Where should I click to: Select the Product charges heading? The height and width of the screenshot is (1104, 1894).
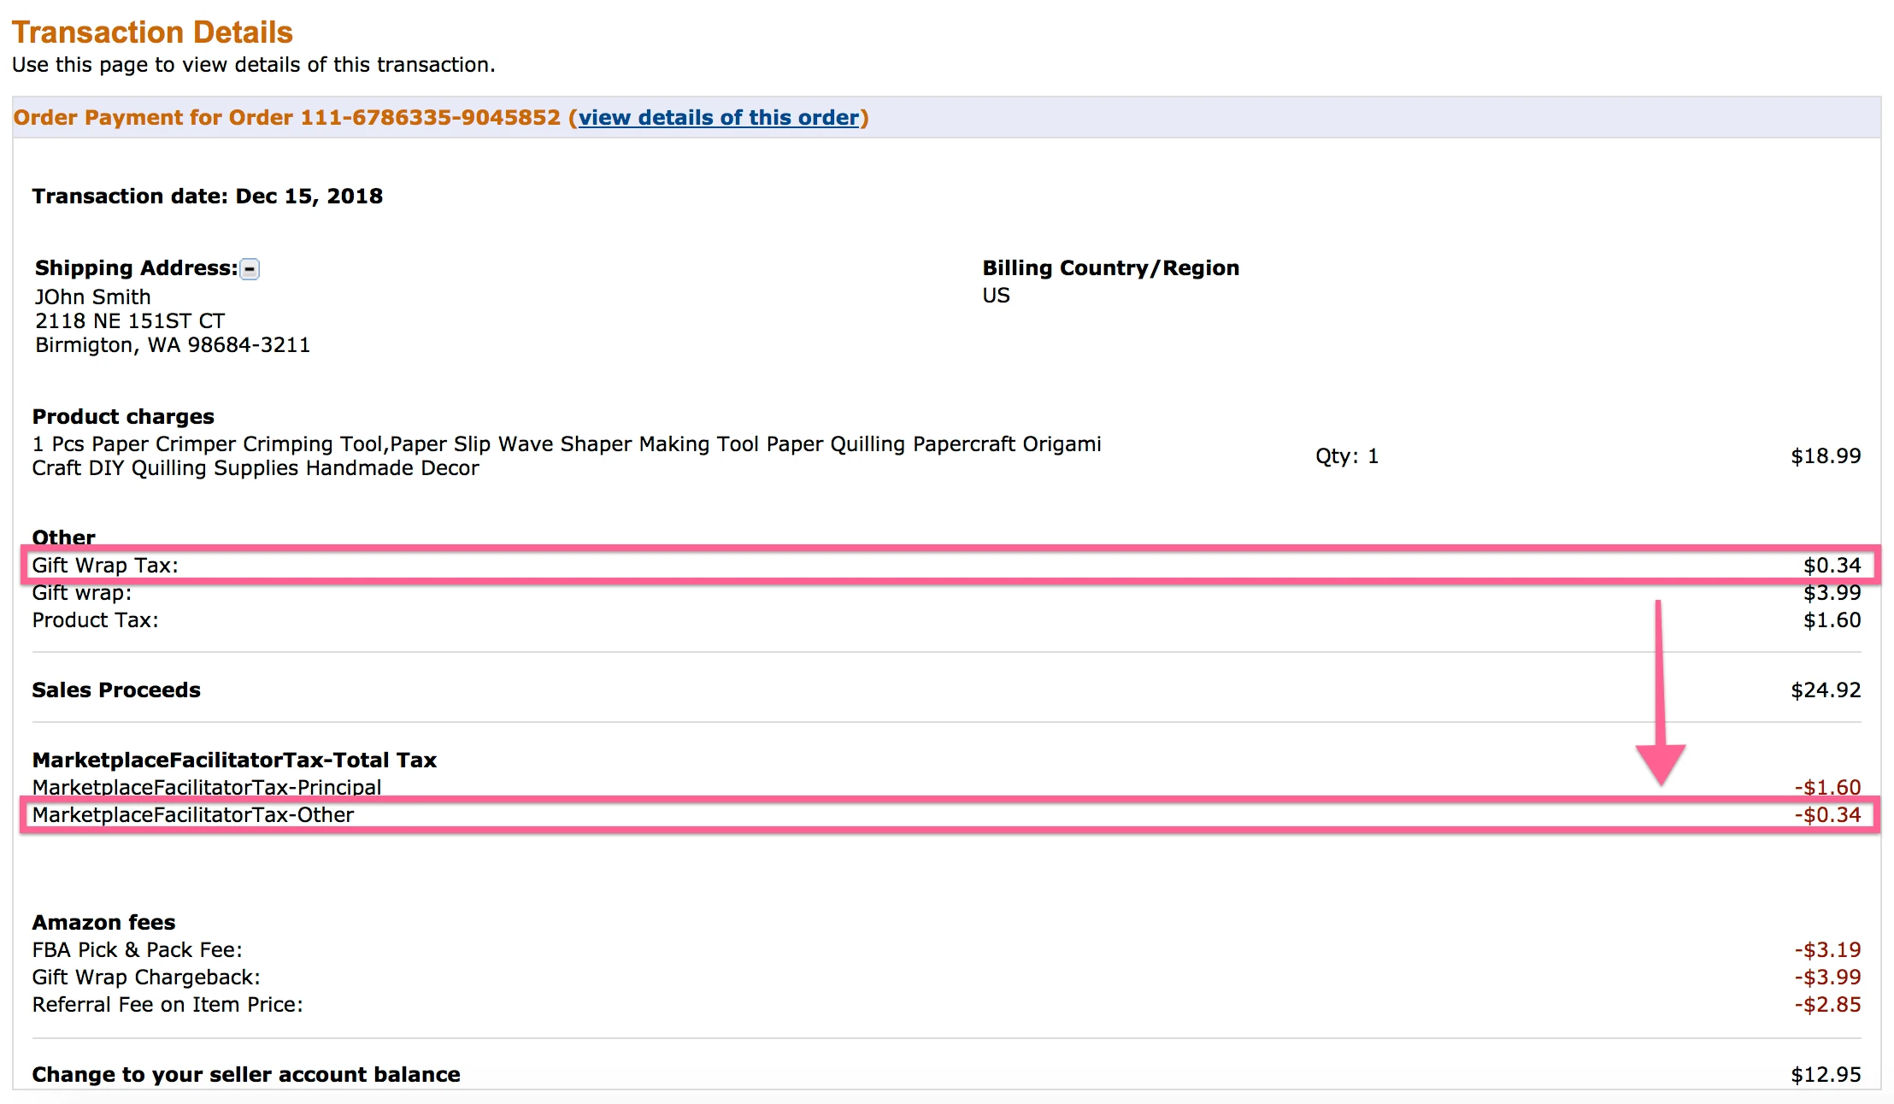123,417
